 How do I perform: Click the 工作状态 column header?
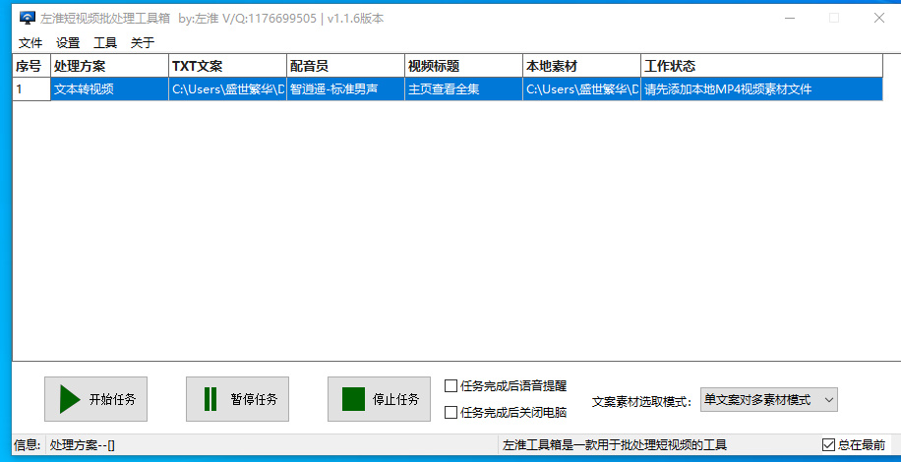(761, 66)
